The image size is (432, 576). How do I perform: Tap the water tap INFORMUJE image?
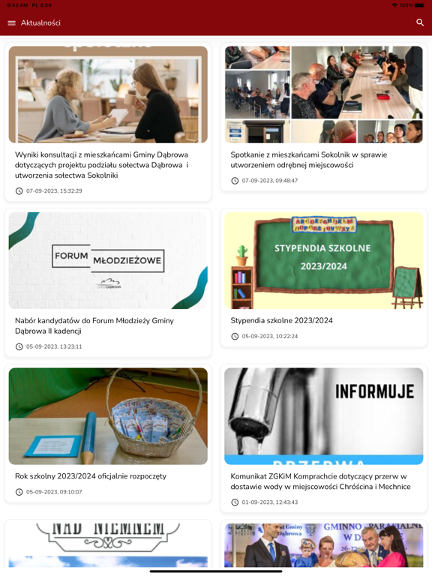[x=324, y=416]
